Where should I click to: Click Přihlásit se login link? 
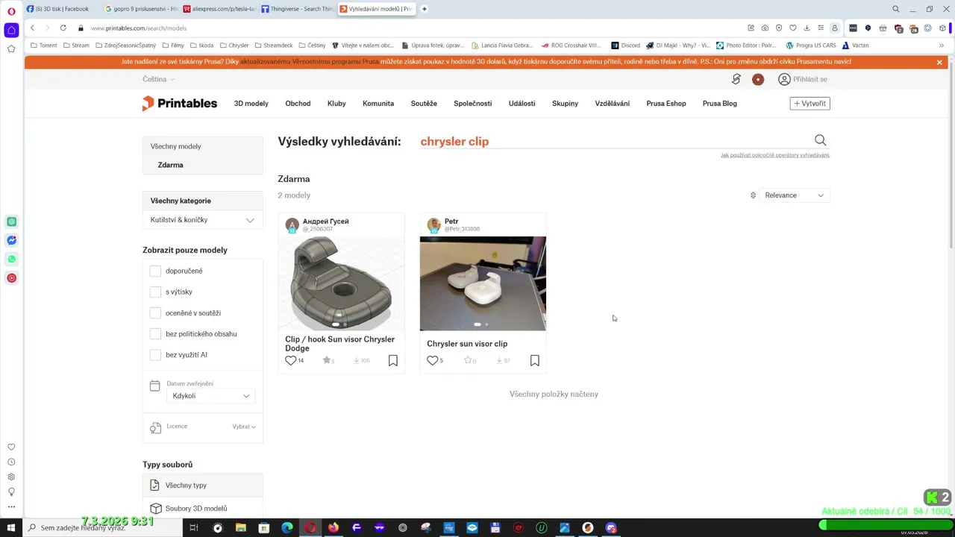tap(803, 79)
